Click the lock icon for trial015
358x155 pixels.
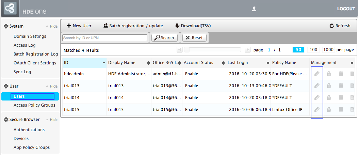coord(329,109)
